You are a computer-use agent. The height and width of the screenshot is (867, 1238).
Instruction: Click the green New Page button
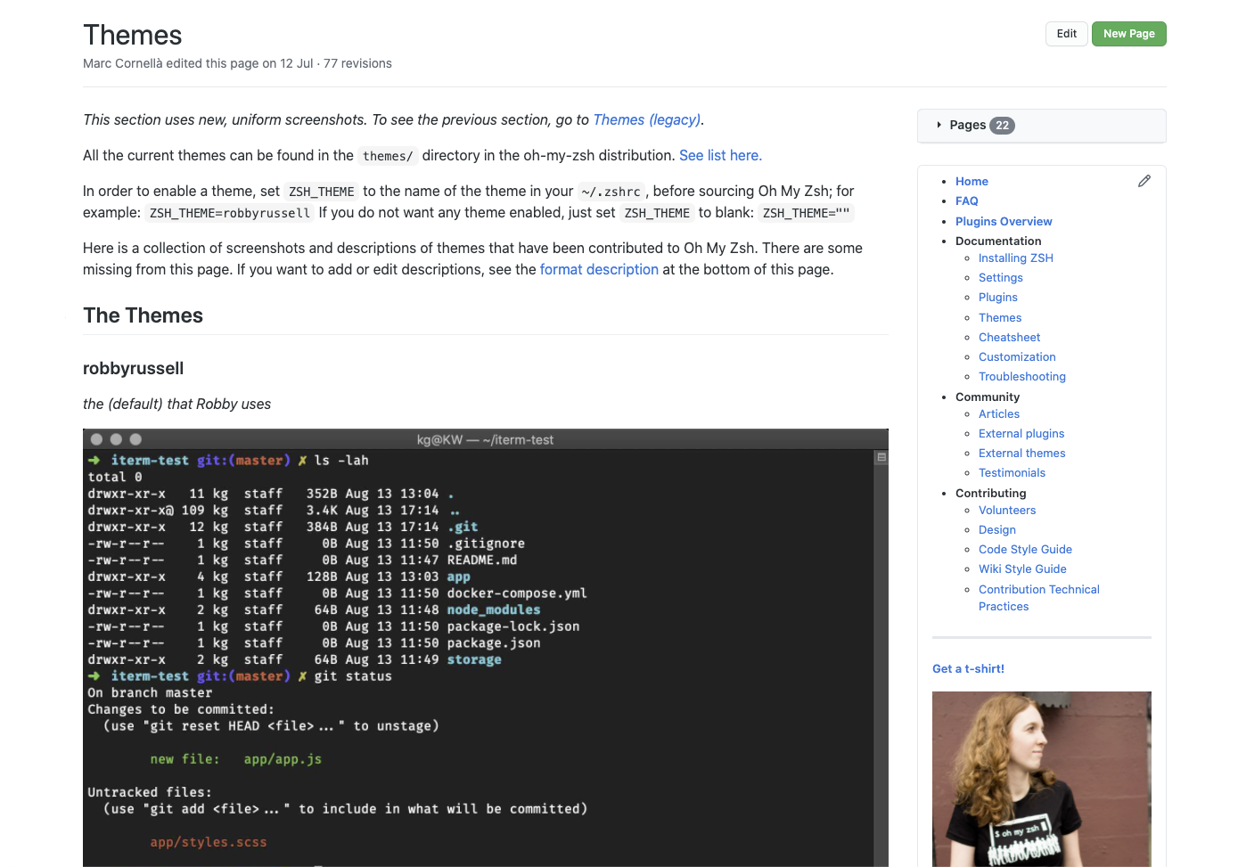[1128, 34]
